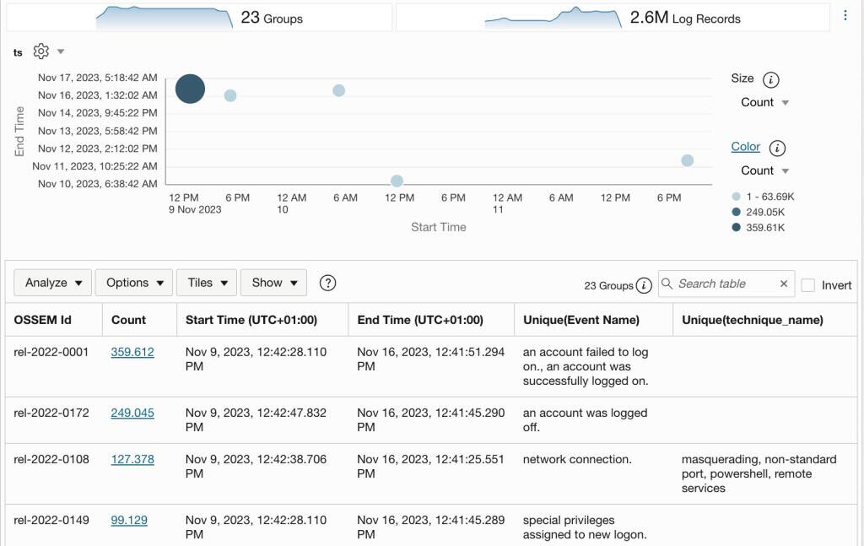Open the table help question mark icon
The width and height of the screenshot is (864, 546).
[327, 284]
